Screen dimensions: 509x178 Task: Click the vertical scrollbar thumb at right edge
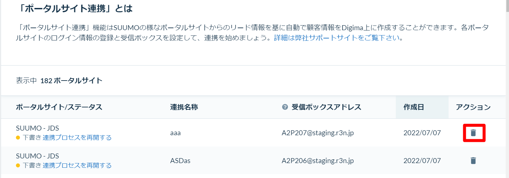point(507,6)
